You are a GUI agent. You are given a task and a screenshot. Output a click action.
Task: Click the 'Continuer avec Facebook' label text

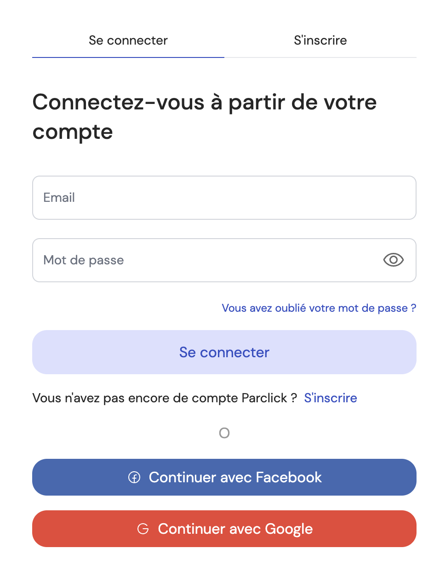click(x=235, y=477)
